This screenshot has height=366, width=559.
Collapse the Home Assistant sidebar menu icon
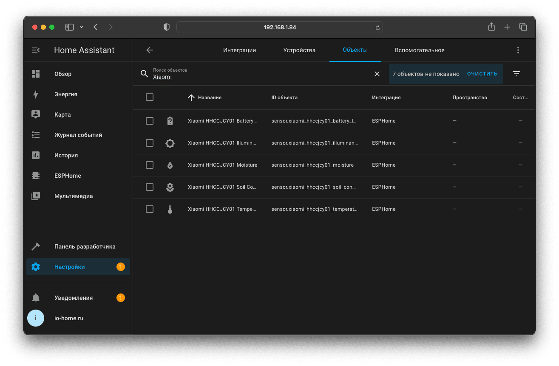[x=36, y=50]
